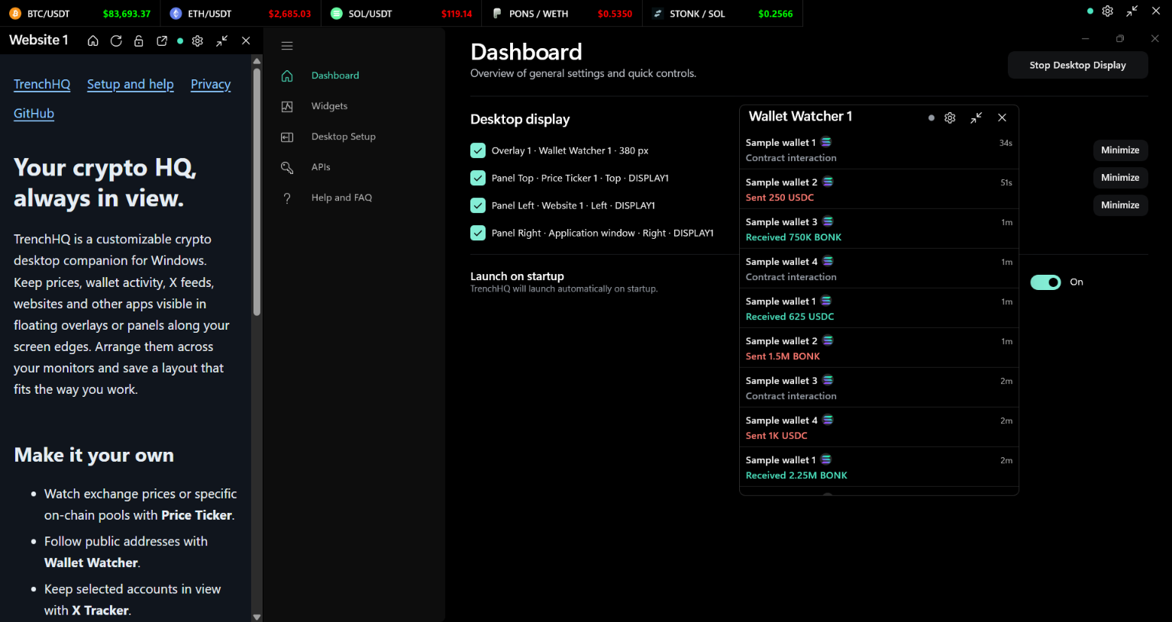Screen dimensions: 1172x622
Task: Select the Sent 1.5M BONK entry
Action: click(879, 348)
